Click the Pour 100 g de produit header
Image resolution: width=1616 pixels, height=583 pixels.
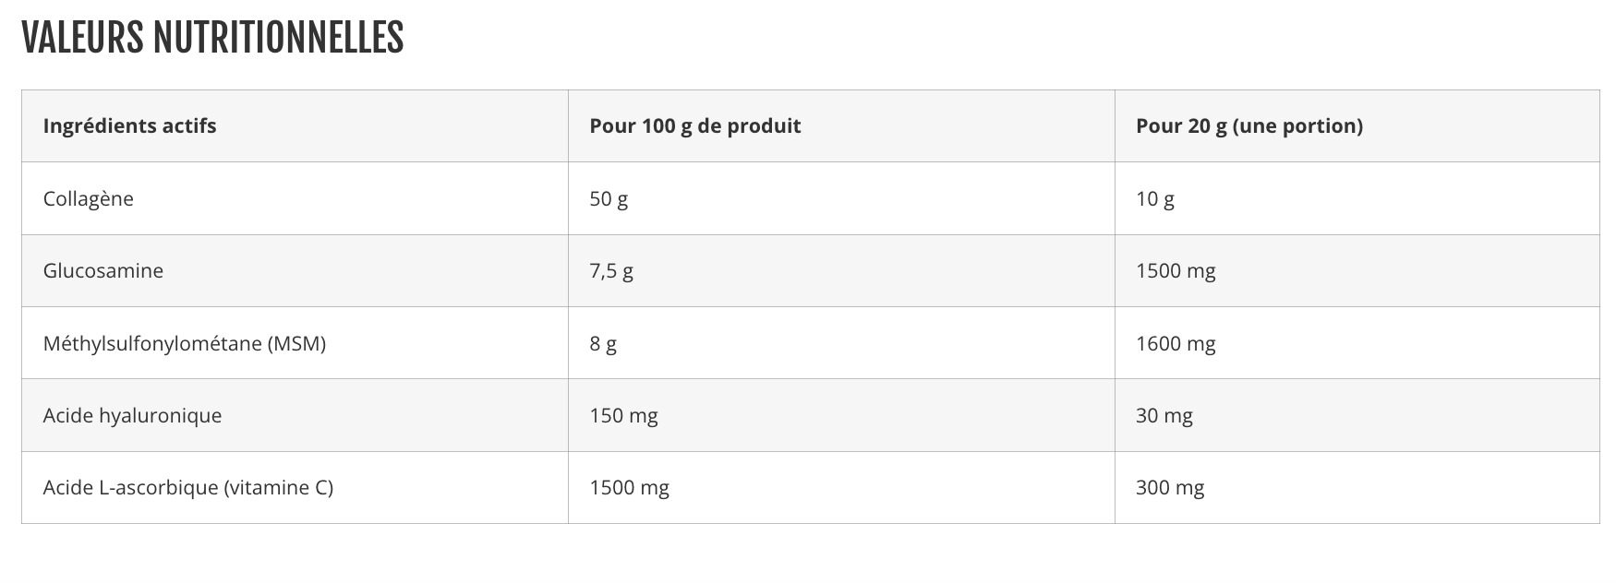click(694, 126)
